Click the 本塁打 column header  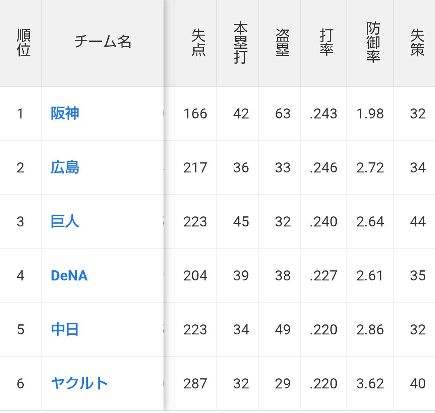pyautogui.click(x=240, y=43)
